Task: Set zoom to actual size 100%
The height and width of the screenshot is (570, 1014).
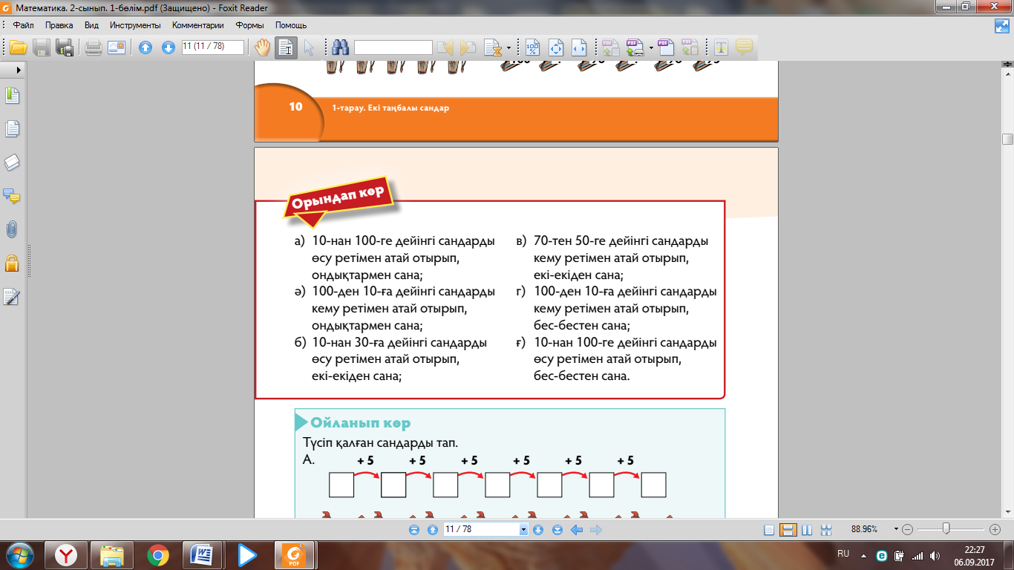Action: pyautogui.click(x=532, y=47)
